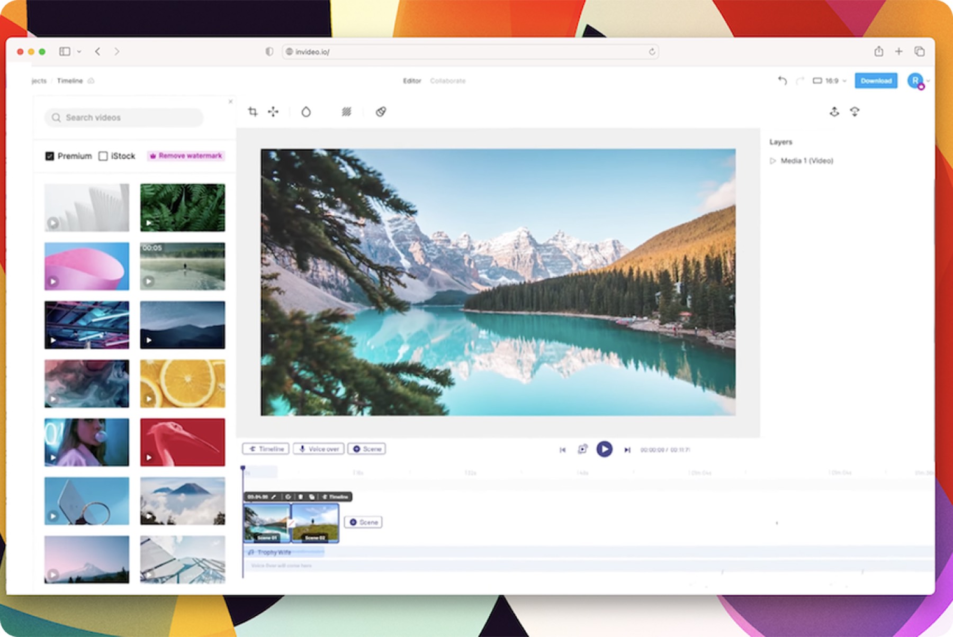Uncheck the Premium checkbox

coord(50,156)
